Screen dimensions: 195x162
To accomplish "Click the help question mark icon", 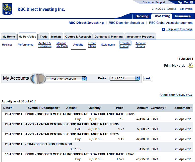I will pyautogui.click(x=163, y=29).
